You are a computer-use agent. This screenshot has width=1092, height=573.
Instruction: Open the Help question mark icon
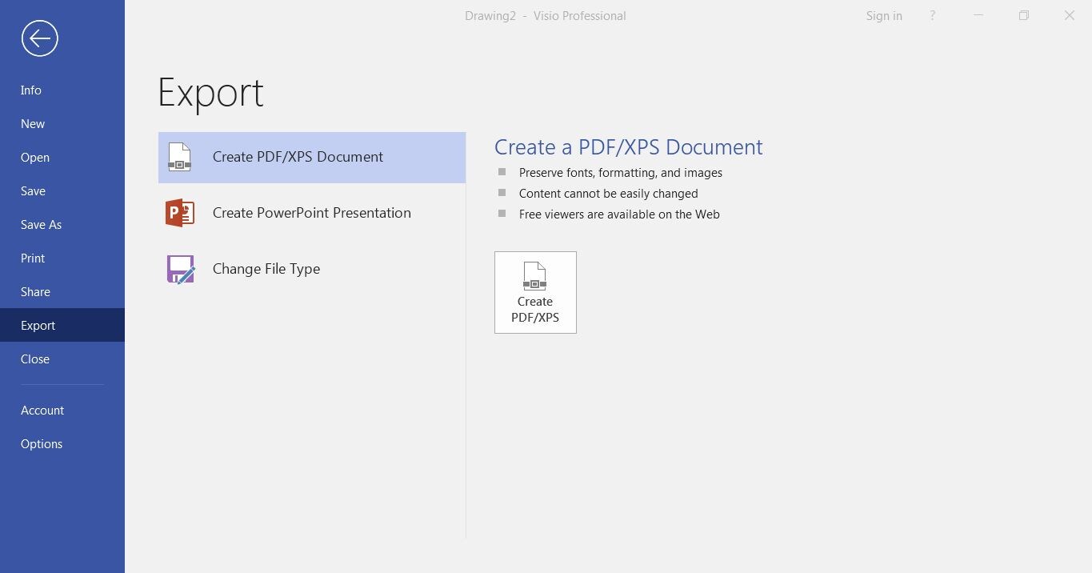pos(932,15)
